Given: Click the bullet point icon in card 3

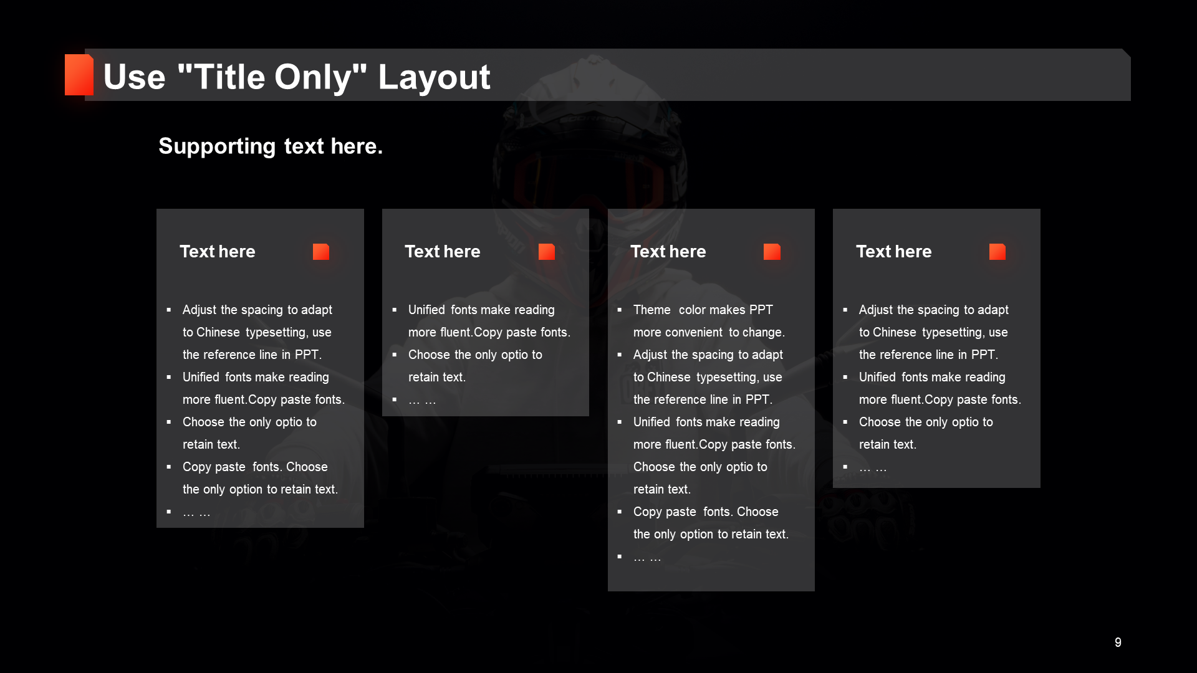Looking at the screenshot, I should (x=622, y=310).
